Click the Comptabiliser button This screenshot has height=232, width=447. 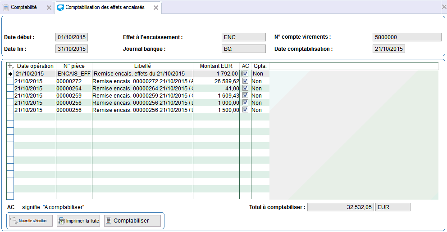point(132,221)
